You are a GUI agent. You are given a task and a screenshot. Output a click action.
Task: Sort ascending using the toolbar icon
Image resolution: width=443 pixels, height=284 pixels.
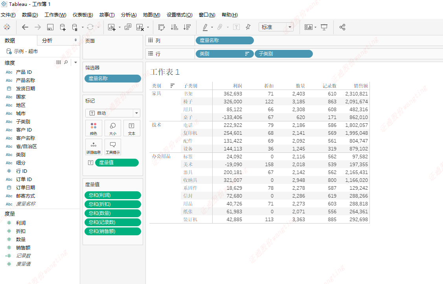pos(174,27)
